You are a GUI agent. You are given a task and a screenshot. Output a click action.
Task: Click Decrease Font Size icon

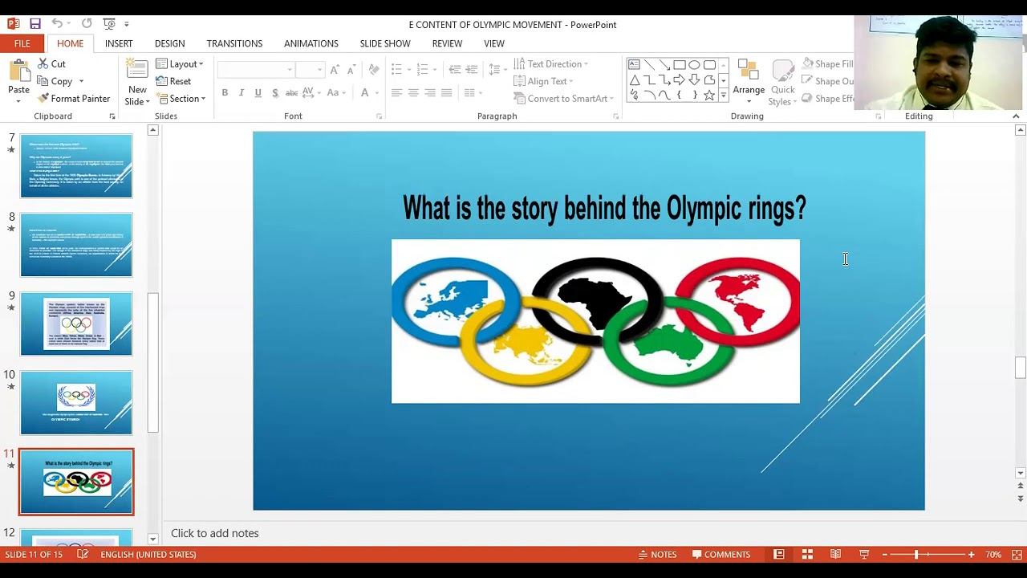point(351,71)
